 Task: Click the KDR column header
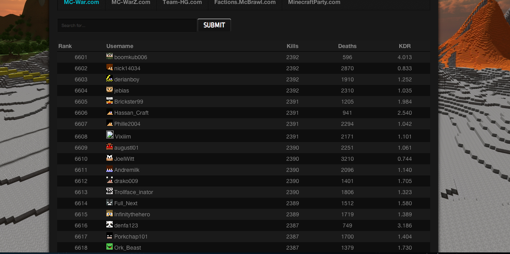(x=404, y=46)
